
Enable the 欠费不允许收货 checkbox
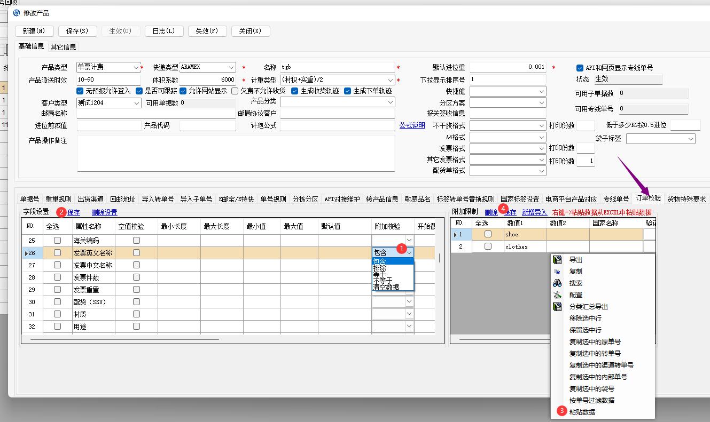point(235,91)
